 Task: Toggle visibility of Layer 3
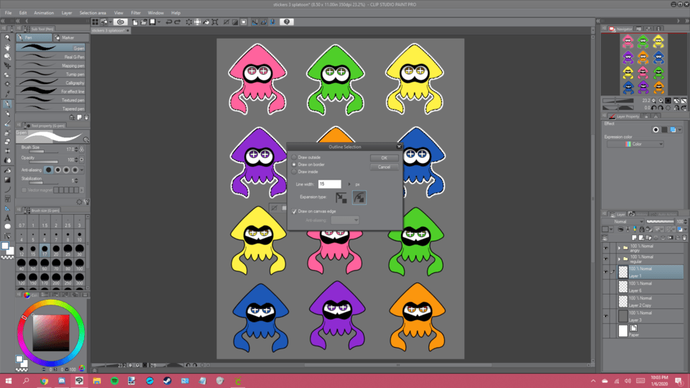[x=606, y=316]
